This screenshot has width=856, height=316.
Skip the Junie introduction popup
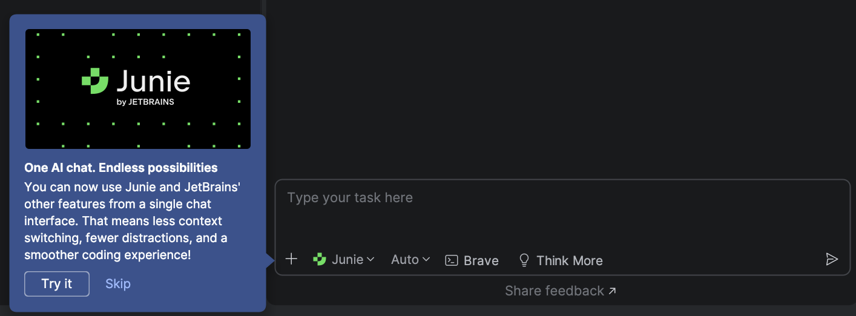118,284
